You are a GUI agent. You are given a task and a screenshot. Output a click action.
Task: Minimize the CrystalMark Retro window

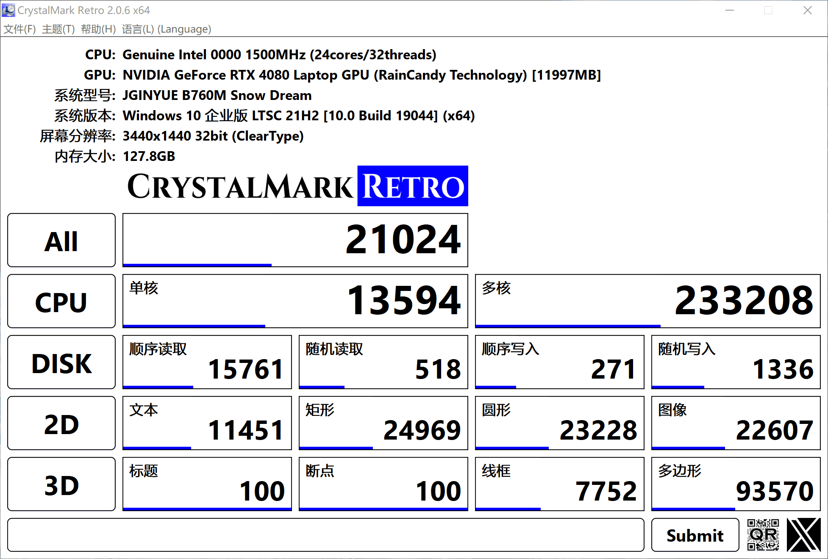pos(730,10)
